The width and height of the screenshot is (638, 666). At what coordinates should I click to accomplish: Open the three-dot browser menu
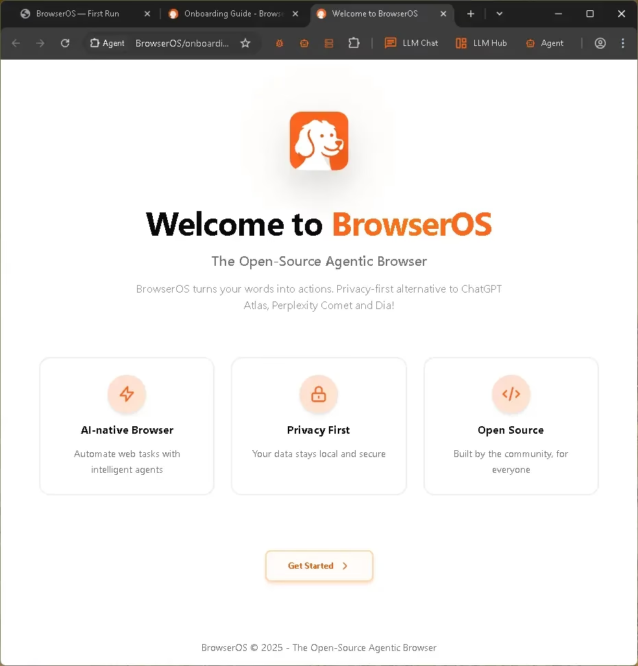tap(623, 43)
